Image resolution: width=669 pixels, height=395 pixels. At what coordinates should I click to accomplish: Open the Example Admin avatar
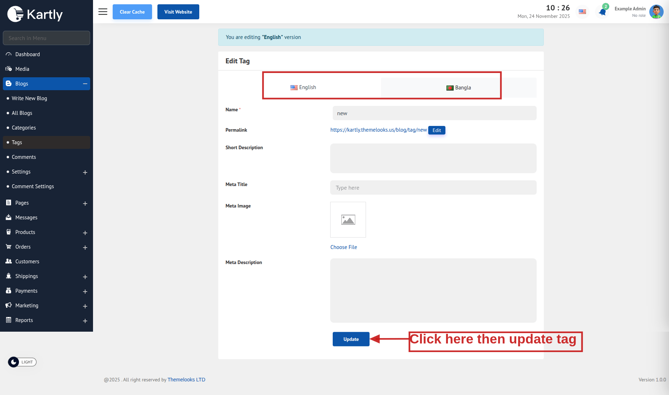[656, 12]
